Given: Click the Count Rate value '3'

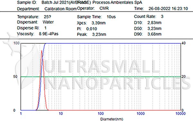Looking at the screenshot, I should [x=162, y=16].
